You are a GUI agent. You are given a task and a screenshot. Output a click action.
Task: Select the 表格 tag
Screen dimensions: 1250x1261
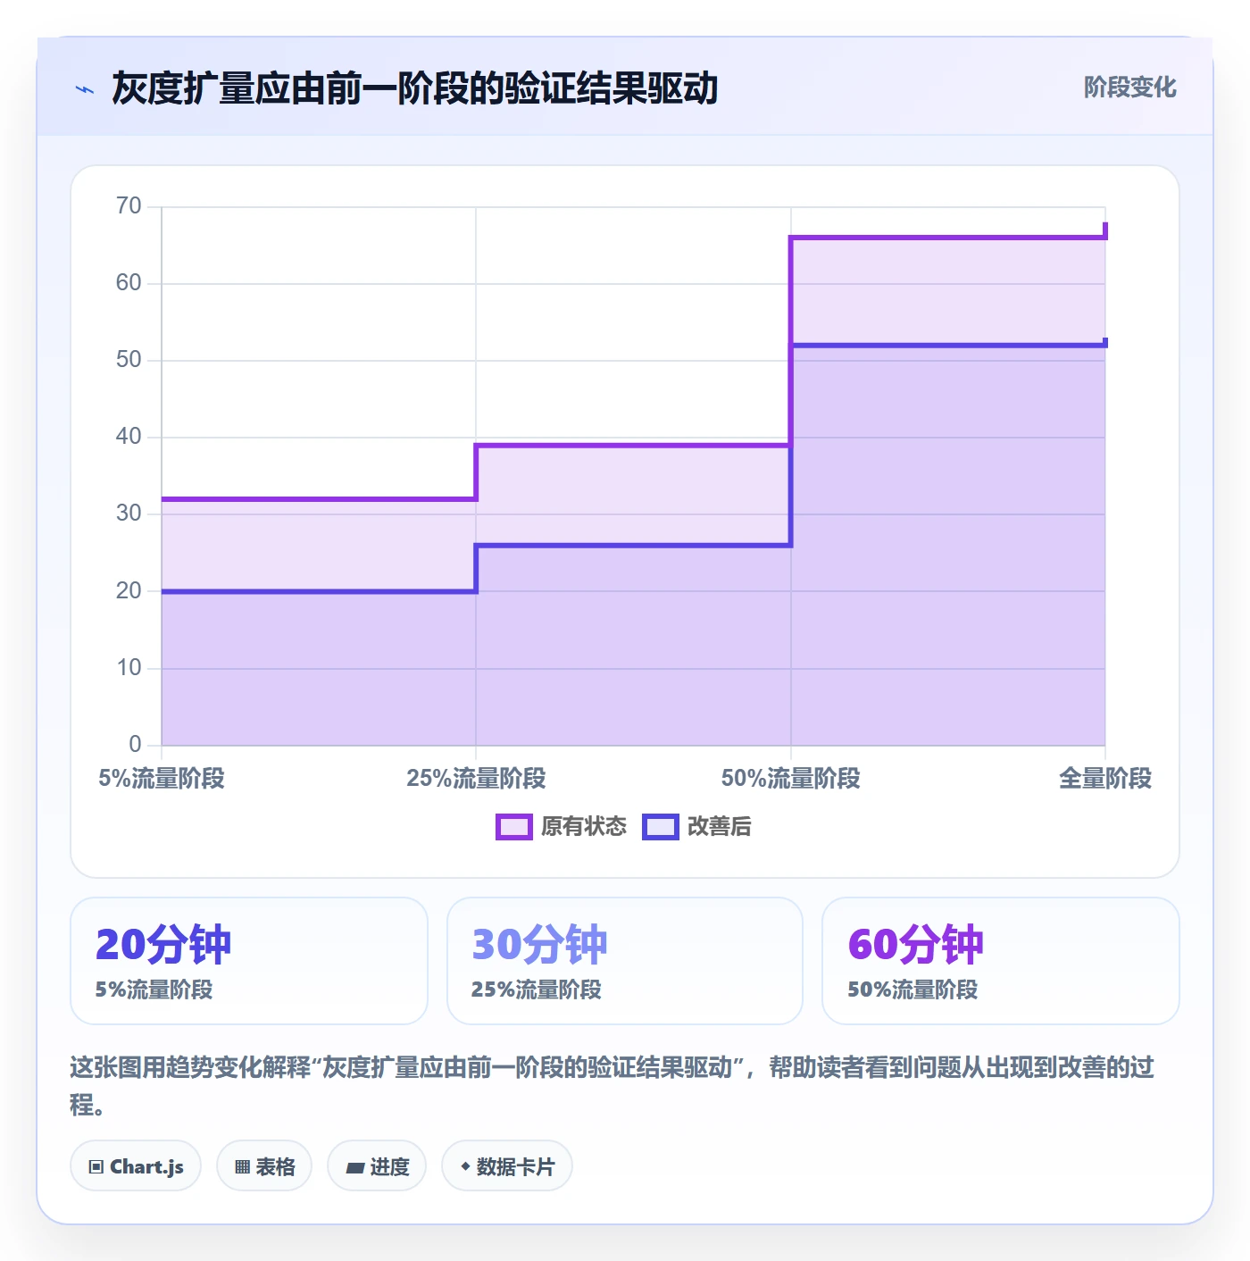pos(264,1165)
